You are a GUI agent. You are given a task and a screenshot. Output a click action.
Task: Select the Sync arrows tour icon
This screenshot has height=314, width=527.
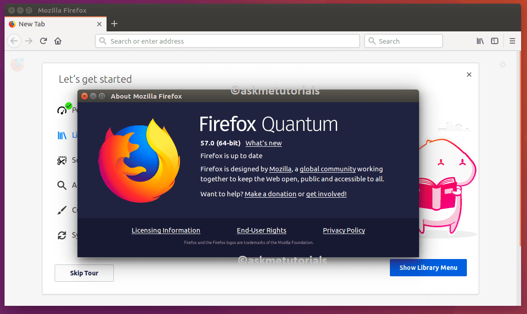coord(62,235)
